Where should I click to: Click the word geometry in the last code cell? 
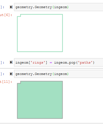24,74
